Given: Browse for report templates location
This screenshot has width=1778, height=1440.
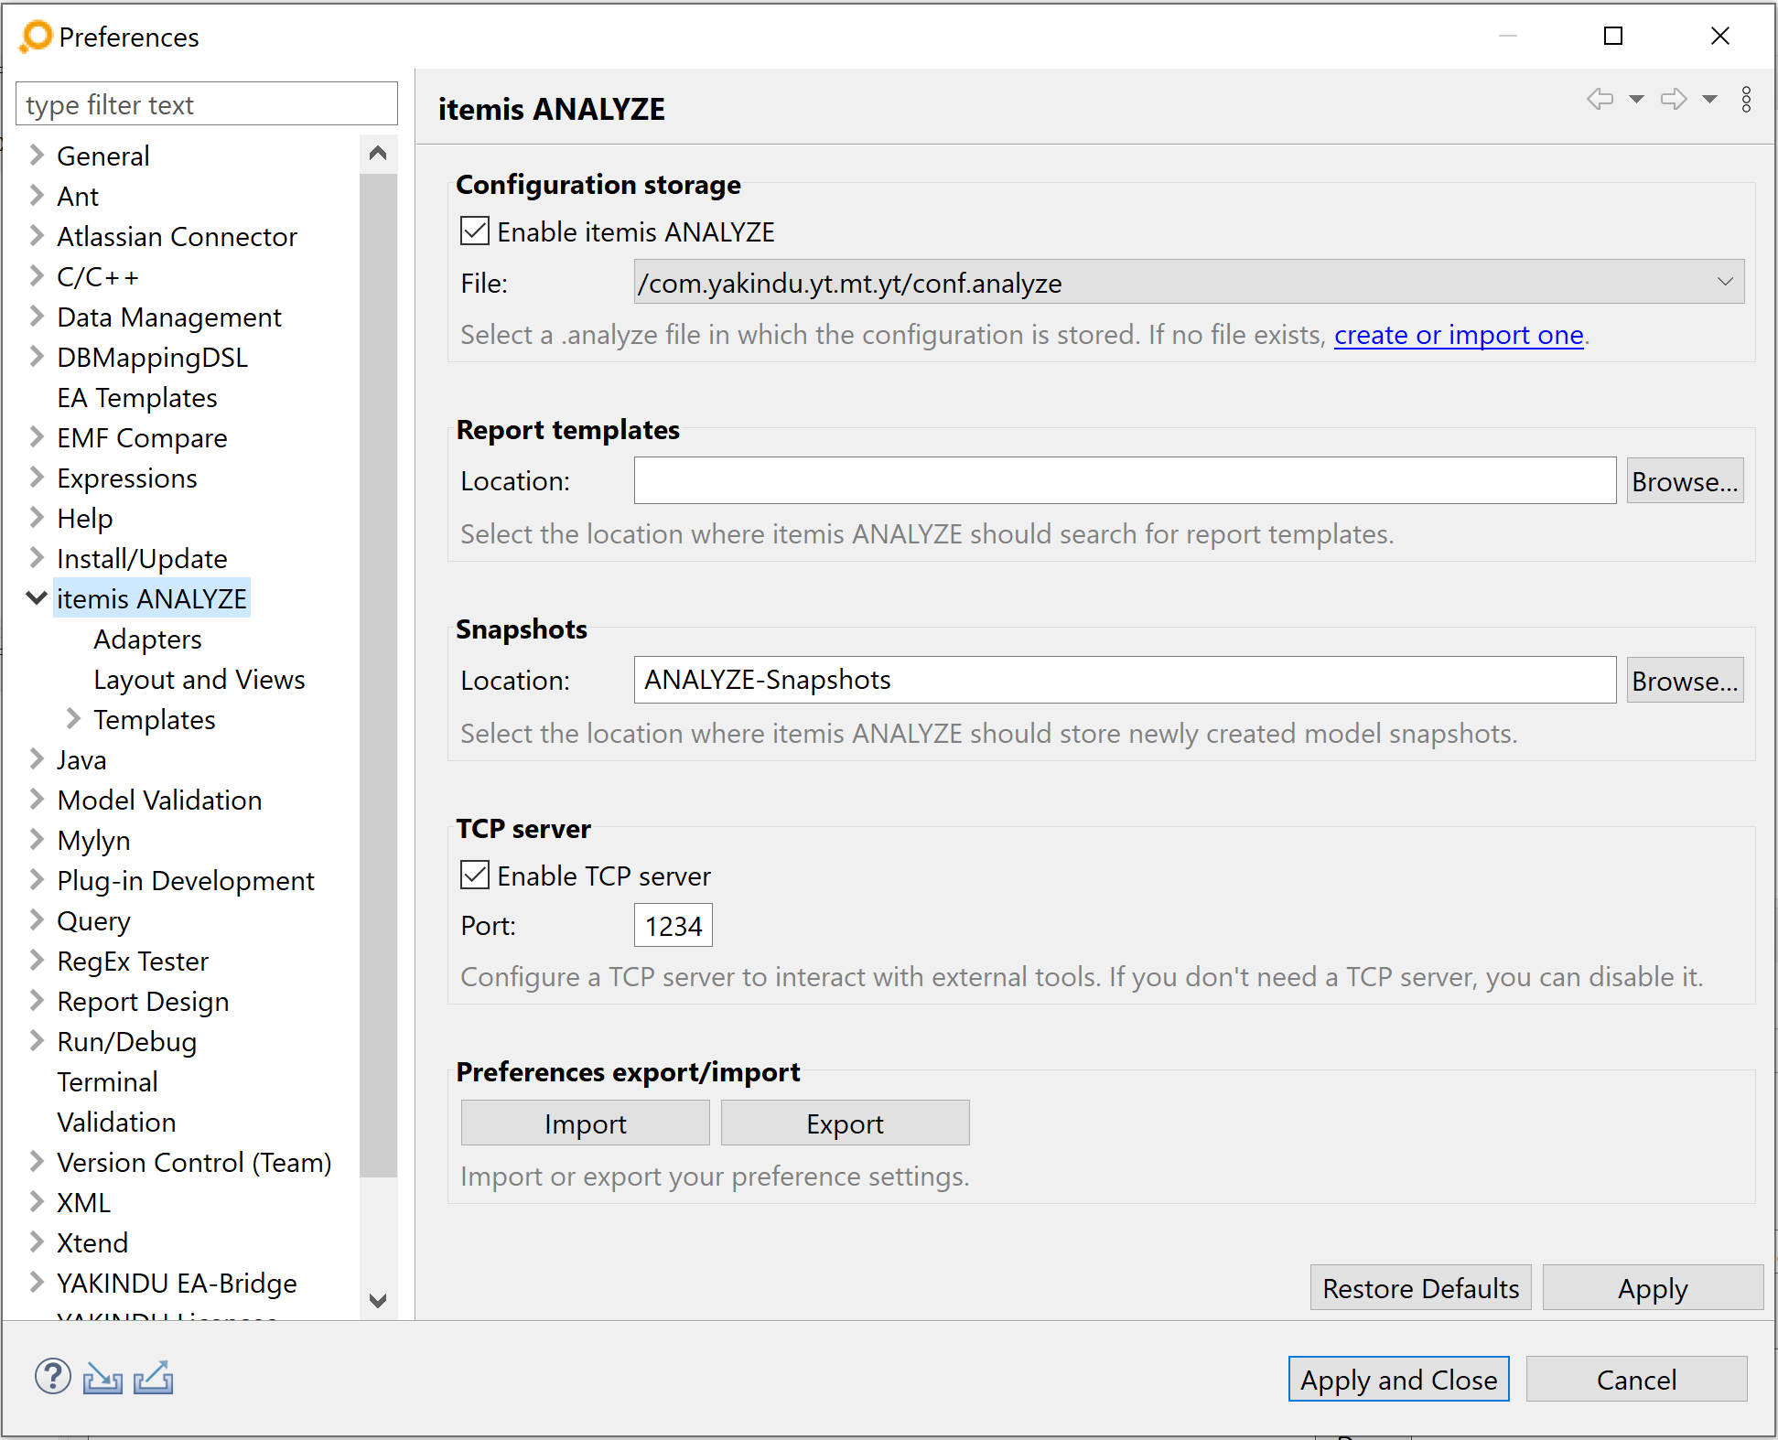Looking at the screenshot, I should tap(1685, 480).
